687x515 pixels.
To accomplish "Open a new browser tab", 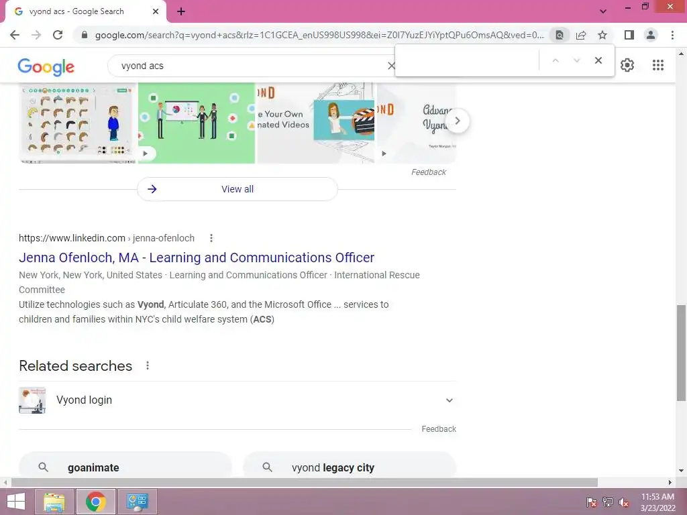I will click(181, 12).
